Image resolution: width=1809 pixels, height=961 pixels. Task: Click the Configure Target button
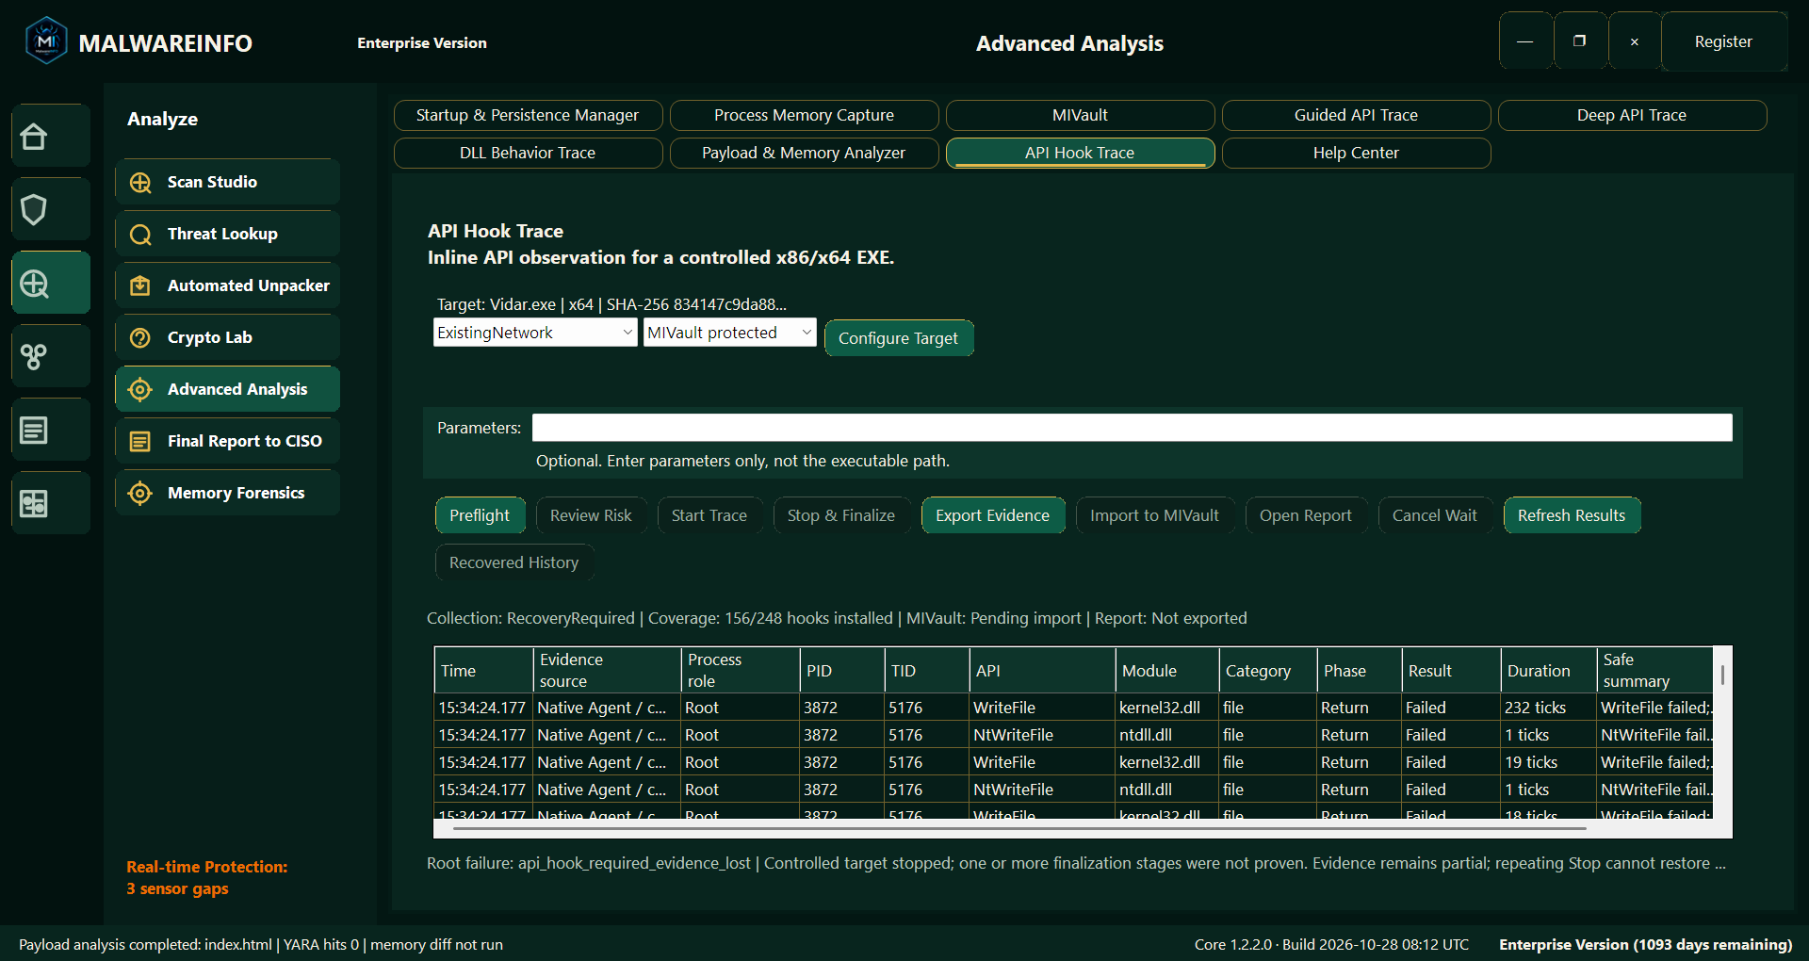[x=899, y=338]
